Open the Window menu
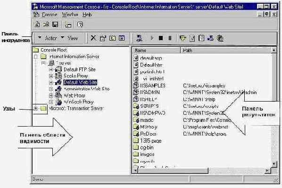The width and height of the screenshot is (282, 188). tap(70, 15)
